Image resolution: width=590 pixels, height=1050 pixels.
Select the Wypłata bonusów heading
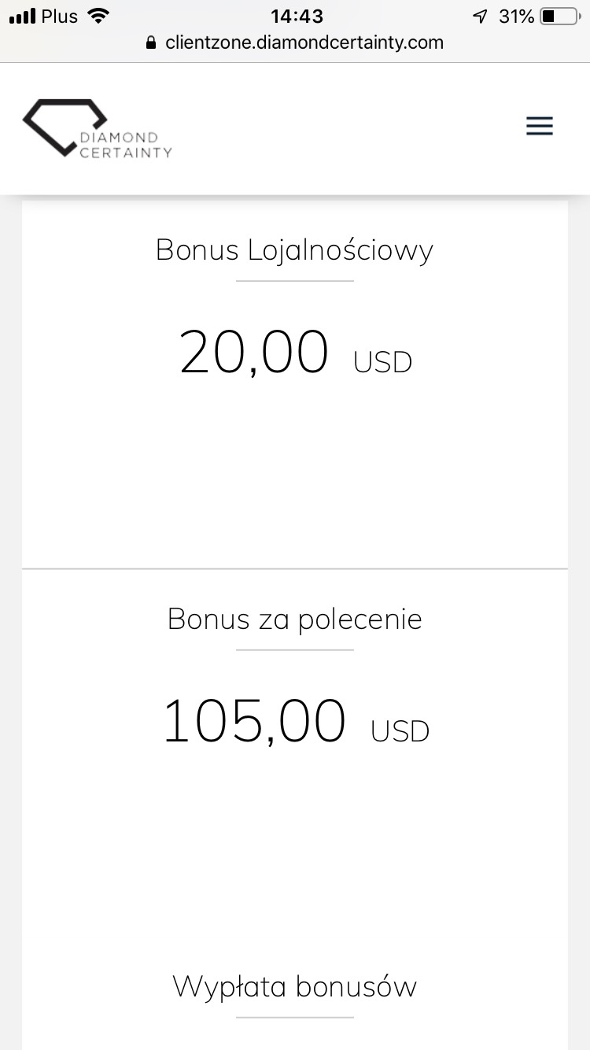295,987
